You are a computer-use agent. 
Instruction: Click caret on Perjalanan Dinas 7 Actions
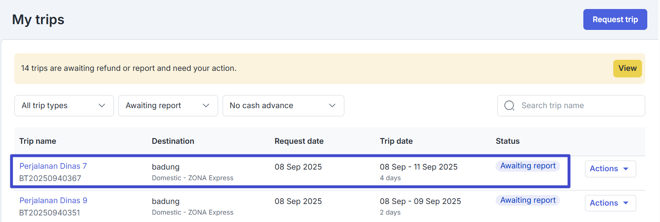point(626,169)
